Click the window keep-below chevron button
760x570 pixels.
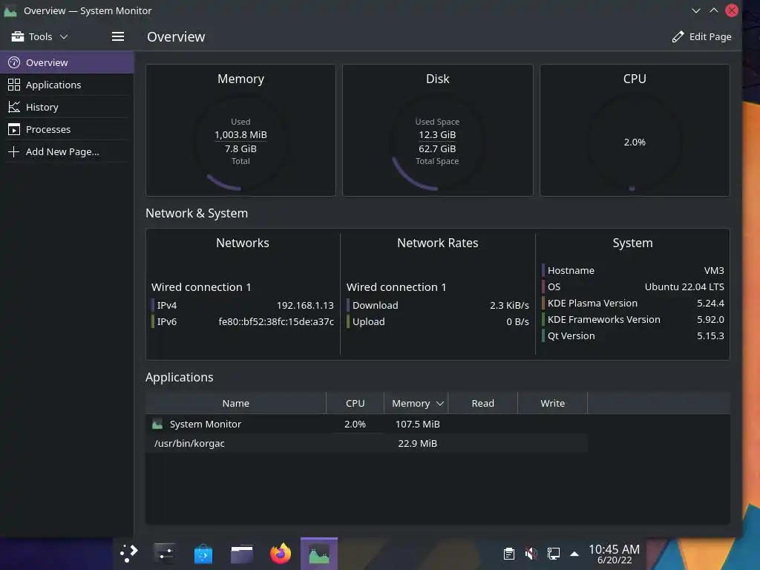(695, 10)
